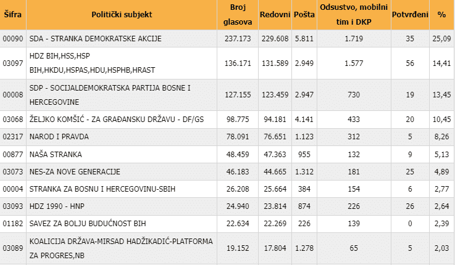Click vote count 237.173 cell
The width and height of the screenshot is (455, 265).
point(236,38)
